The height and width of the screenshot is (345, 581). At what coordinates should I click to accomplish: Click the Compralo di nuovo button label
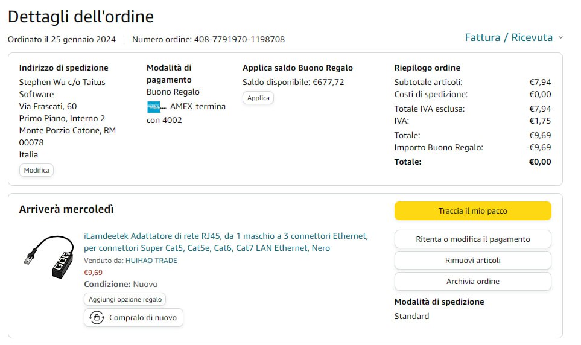pyautogui.click(x=143, y=318)
